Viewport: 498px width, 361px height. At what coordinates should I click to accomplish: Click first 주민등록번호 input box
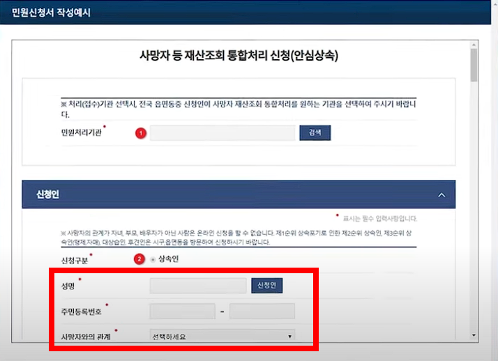(x=182, y=312)
